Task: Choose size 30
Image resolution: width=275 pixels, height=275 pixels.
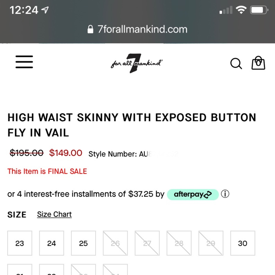Action: 243,243
